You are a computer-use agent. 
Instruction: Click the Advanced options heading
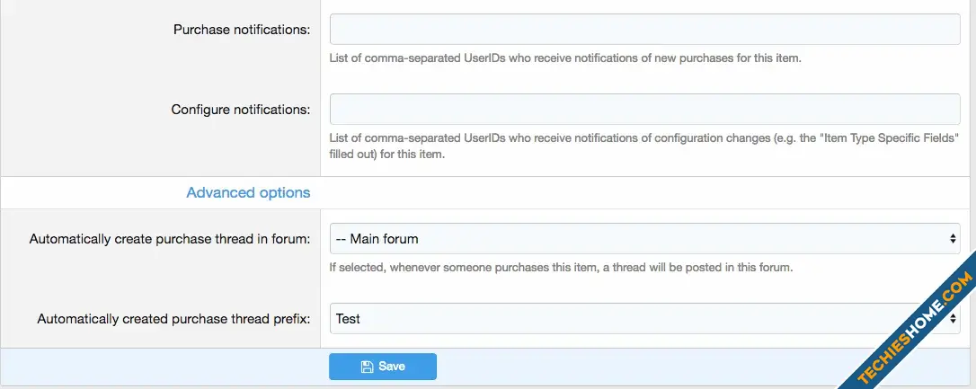(x=248, y=192)
